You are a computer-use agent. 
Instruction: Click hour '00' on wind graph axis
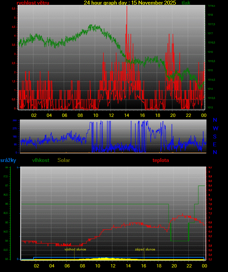pyautogui.click(x=204, y=115)
